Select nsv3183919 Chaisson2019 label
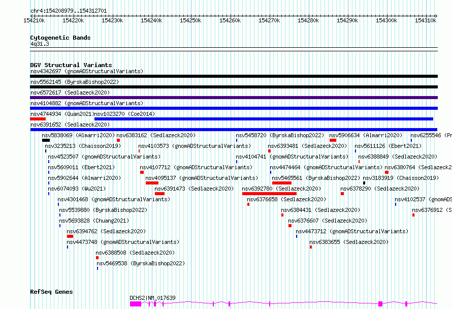 (401, 178)
